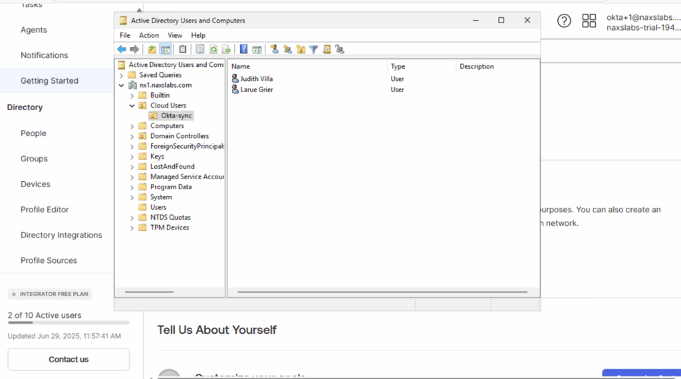Click Judith Villa's user icon
681x379 pixels.
(235, 78)
